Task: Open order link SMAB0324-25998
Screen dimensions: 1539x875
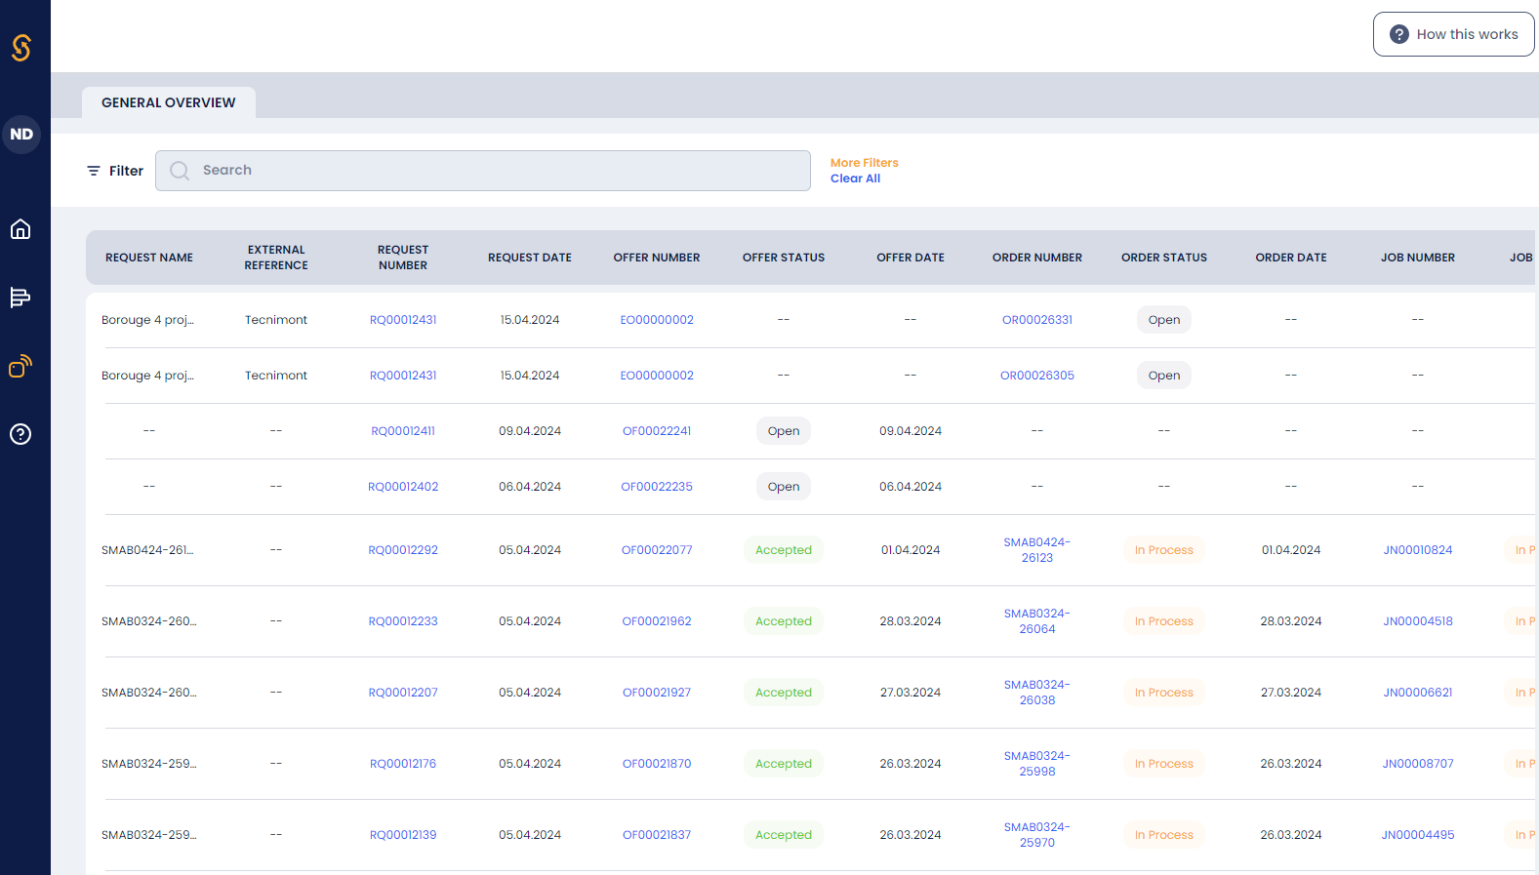Action: click(x=1037, y=764)
